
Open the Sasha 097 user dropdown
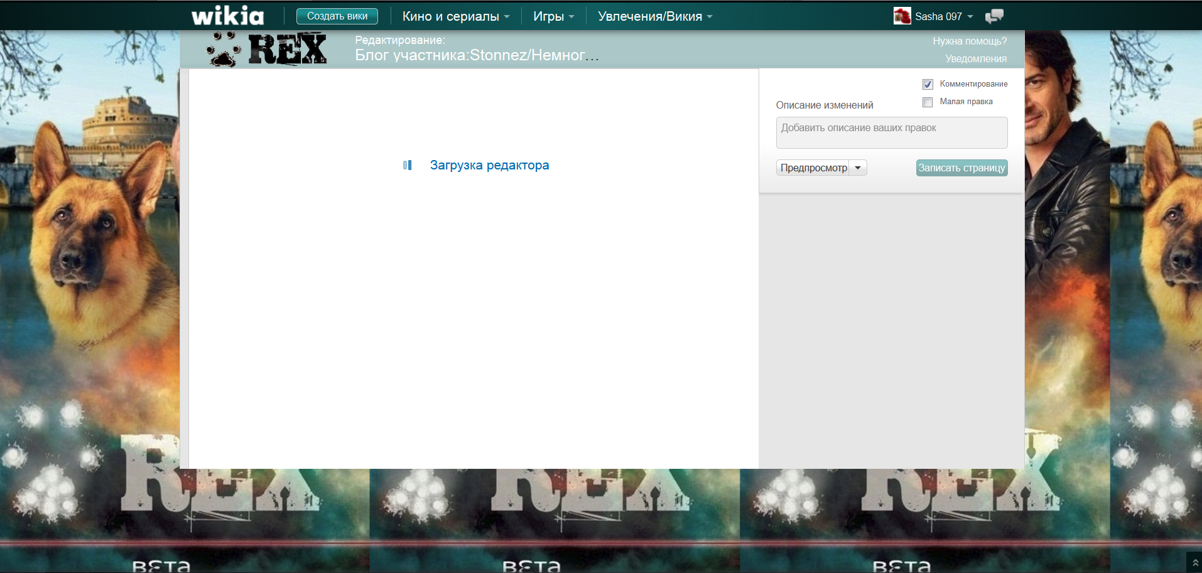pyautogui.click(x=944, y=16)
